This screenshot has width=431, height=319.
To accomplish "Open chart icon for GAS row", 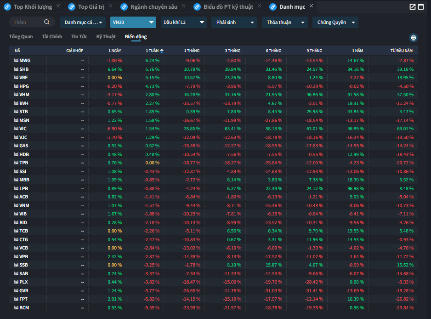I will [16, 145].
